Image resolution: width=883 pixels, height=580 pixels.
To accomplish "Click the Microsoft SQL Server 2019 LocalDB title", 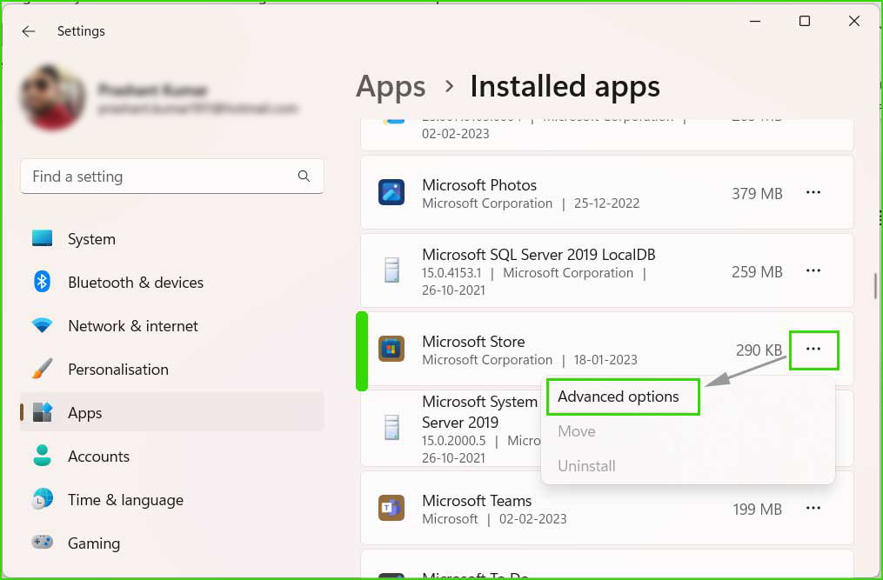I will coord(538,255).
